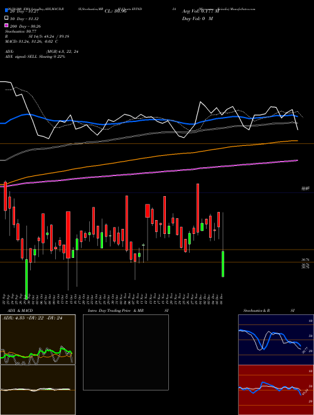Click the 'Stochastics: 39.77' reading
Image resolution: width=314 pixels, height=415 pixels.
[21, 31]
